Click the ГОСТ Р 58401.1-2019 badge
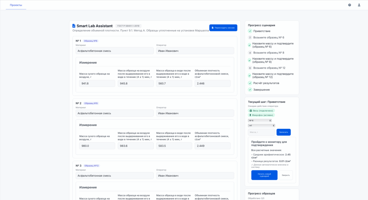 tap(128, 26)
